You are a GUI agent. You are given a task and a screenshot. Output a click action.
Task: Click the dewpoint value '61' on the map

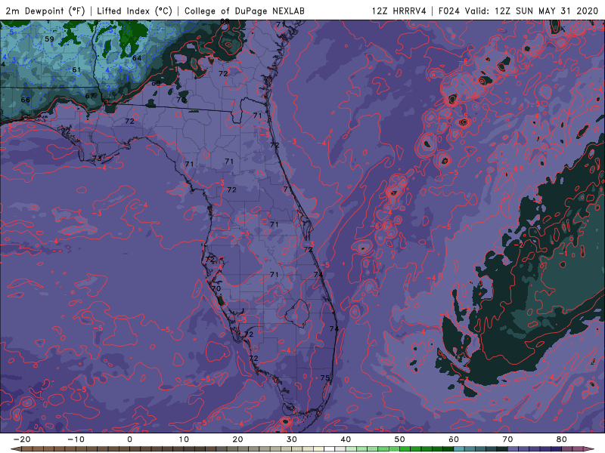coord(76,69)
